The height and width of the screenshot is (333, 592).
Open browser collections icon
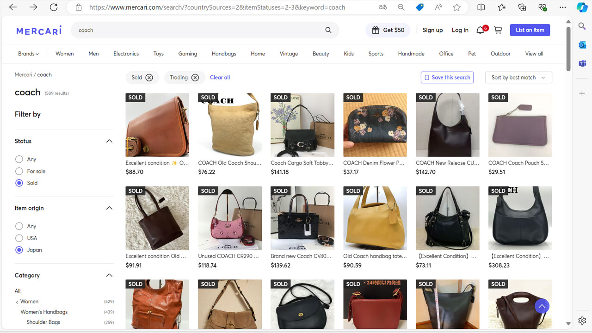coord(522,7)
